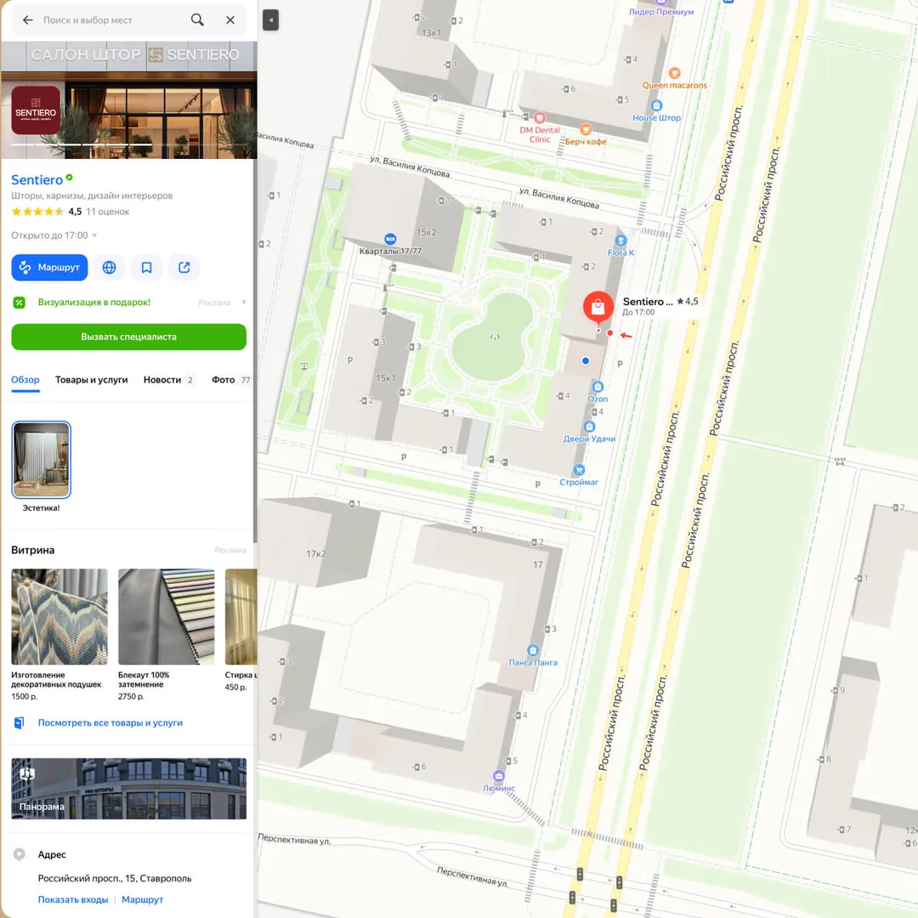
Task: Click the magnifying glass search icon
Action: point(197,20)
